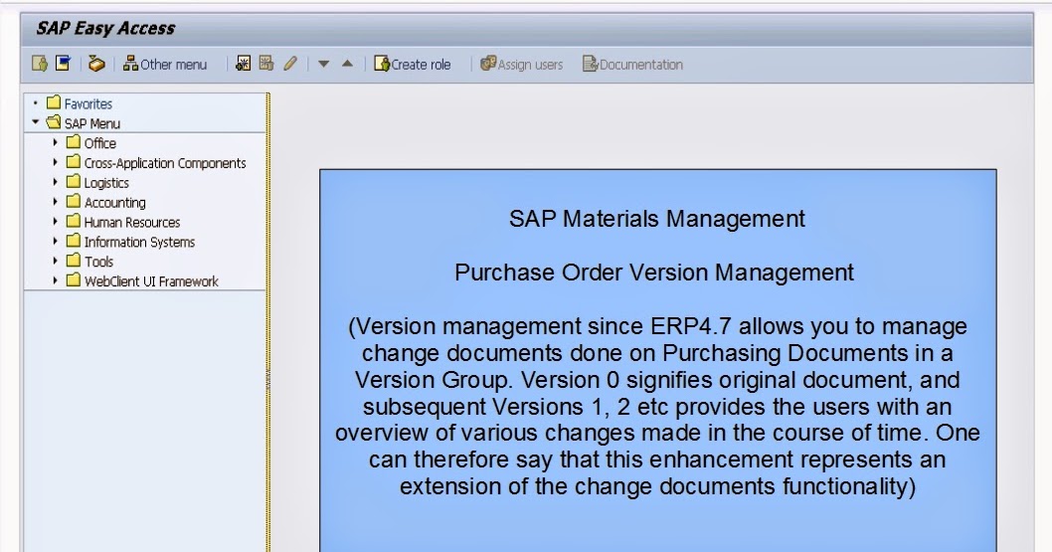Click the Tools folder icon
The width and height of the screenshot is (1052, 552).
coord(74,261)
